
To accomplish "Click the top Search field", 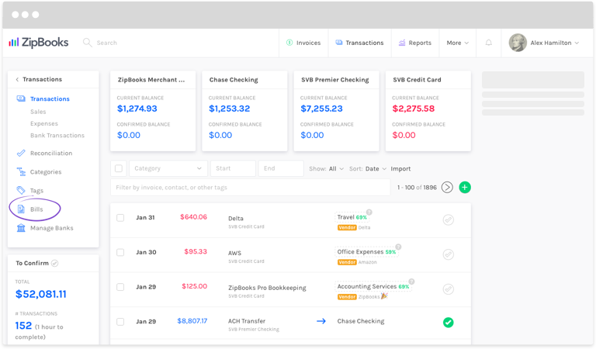I will [107, 43].
